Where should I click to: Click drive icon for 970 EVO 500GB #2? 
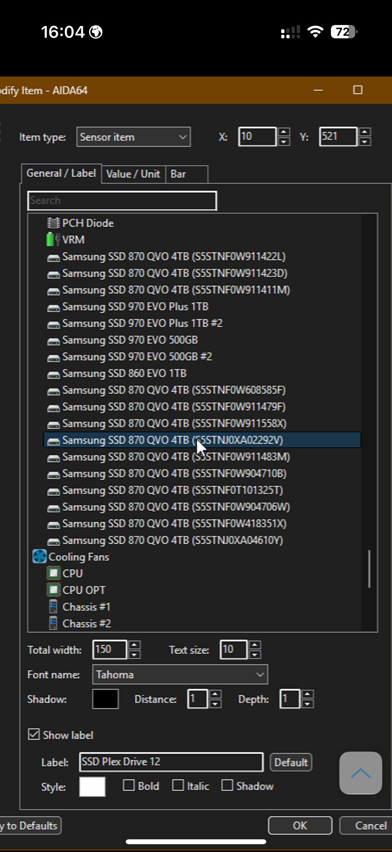click(53, 358)
